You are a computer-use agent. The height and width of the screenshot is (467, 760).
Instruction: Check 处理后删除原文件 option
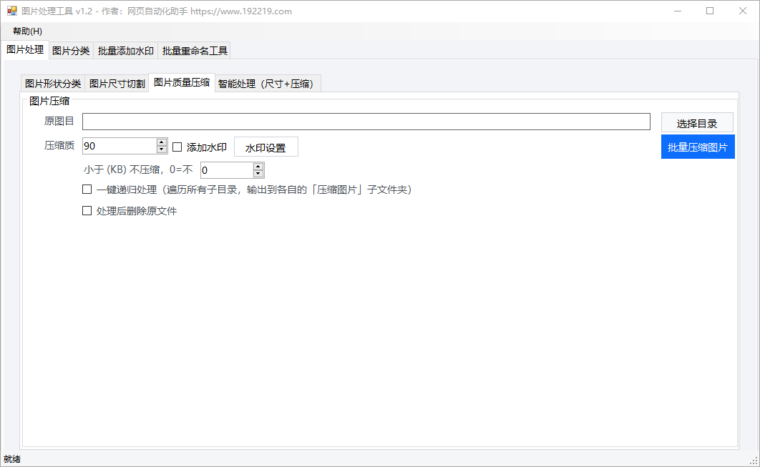point(87,211)
